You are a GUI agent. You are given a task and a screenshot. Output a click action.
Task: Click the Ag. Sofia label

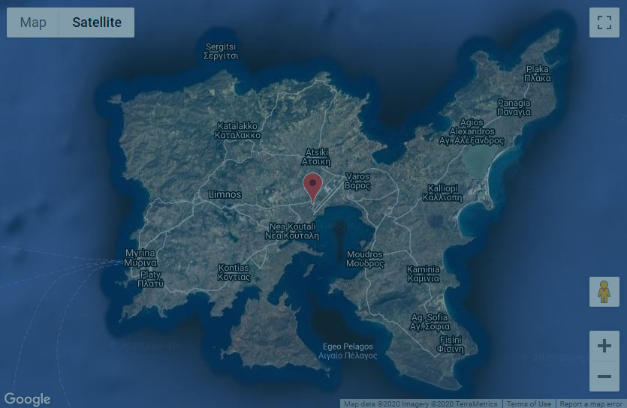[x=430, y=322]
